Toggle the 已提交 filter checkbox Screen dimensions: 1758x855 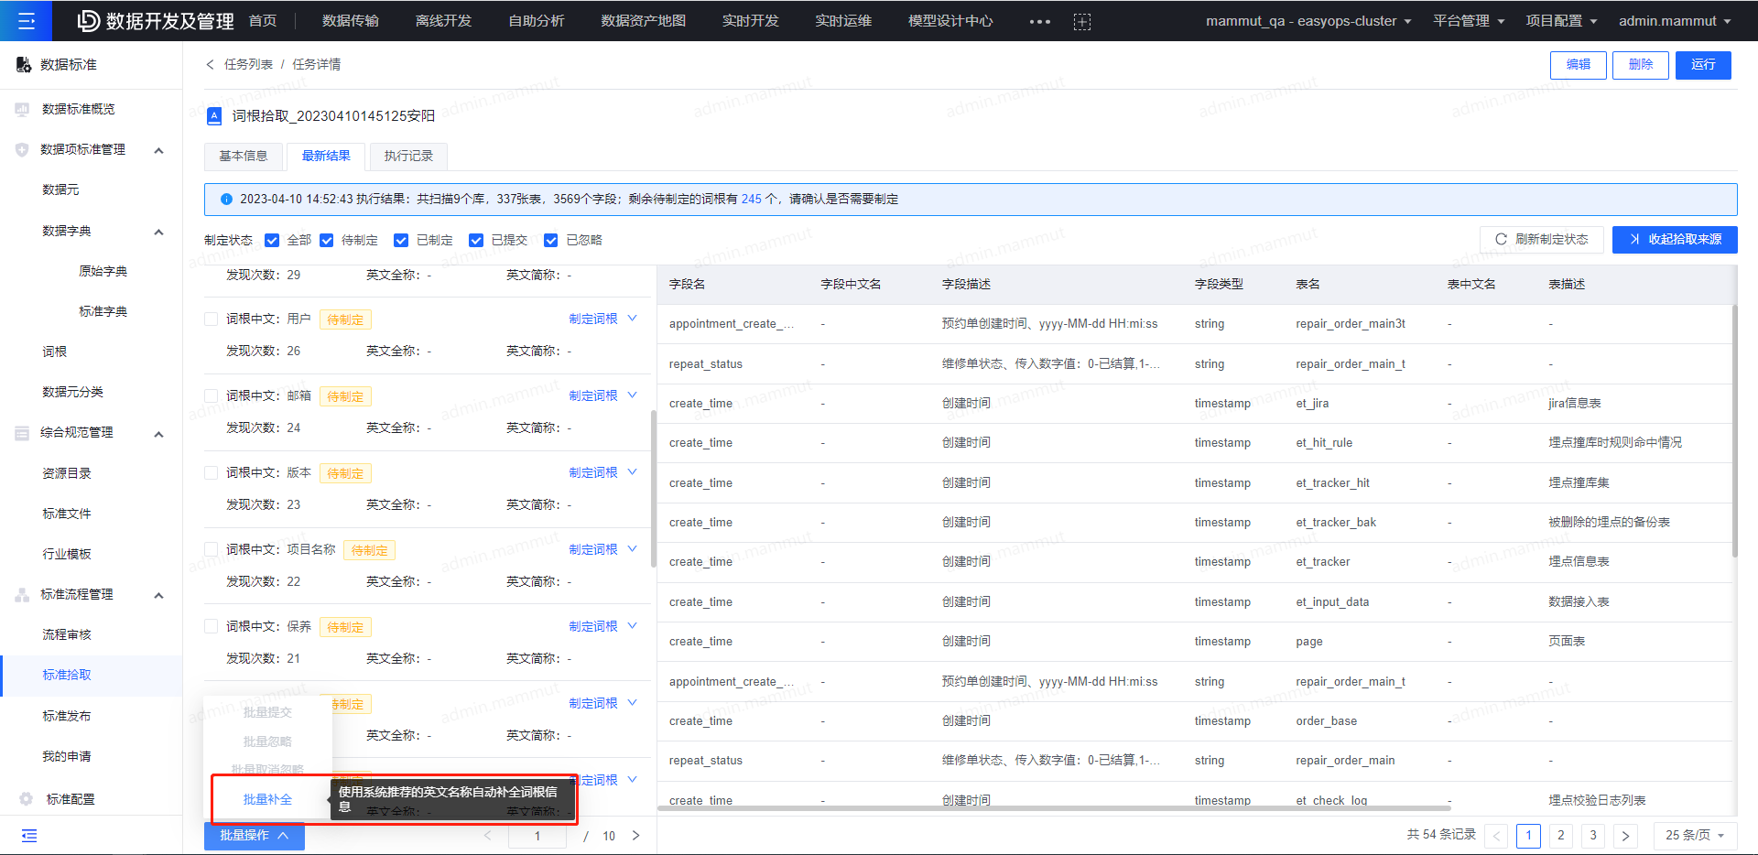point(476,240)
